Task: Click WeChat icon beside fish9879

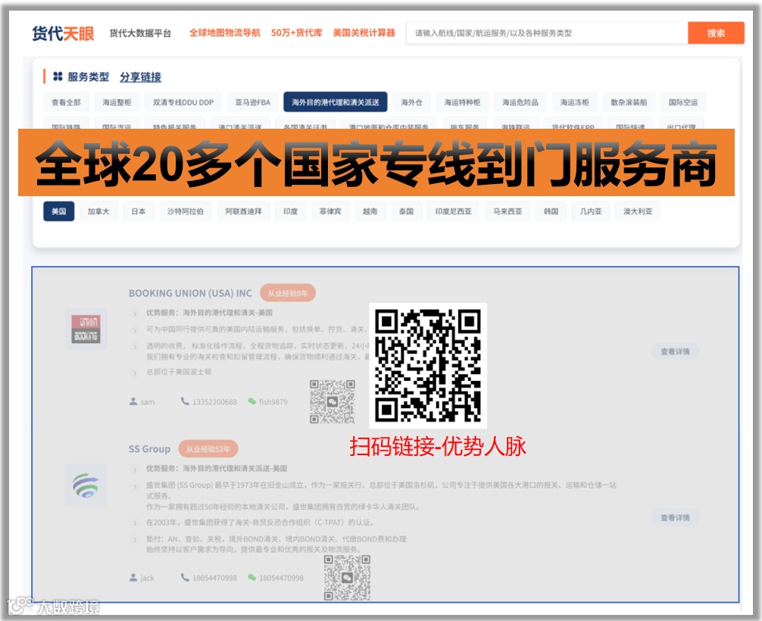Action: [251, 401]
